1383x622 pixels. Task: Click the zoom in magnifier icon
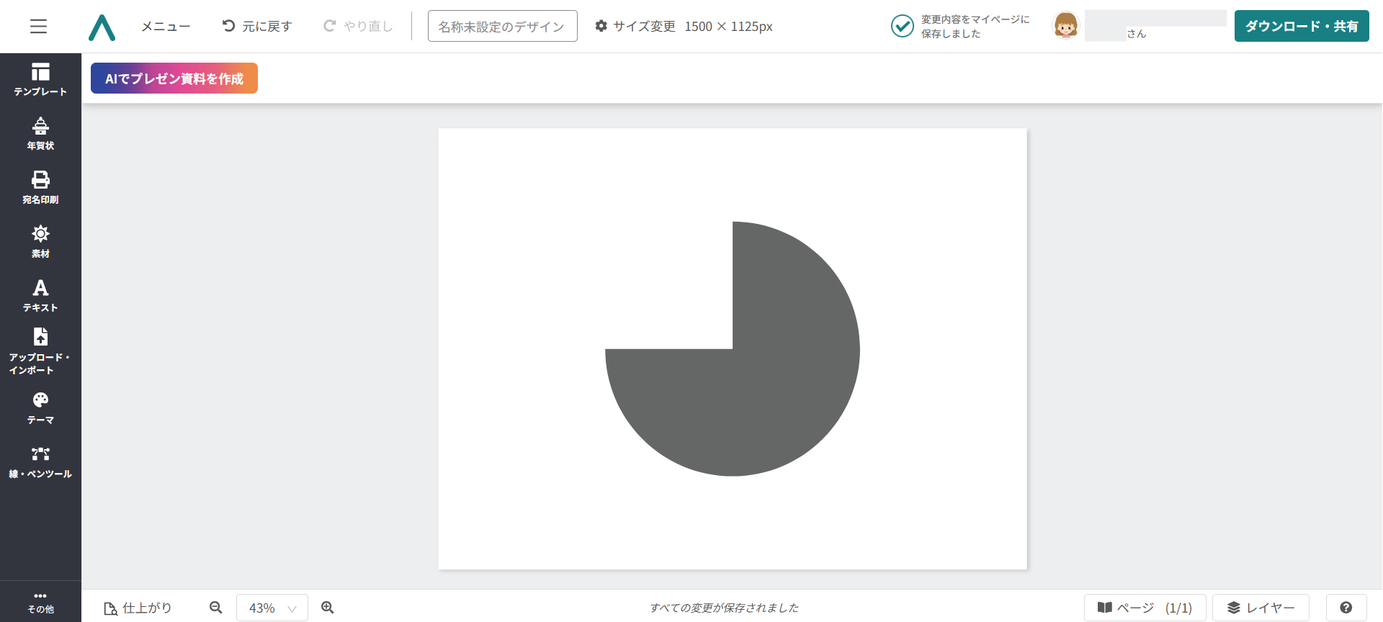[x=328, y=608]
